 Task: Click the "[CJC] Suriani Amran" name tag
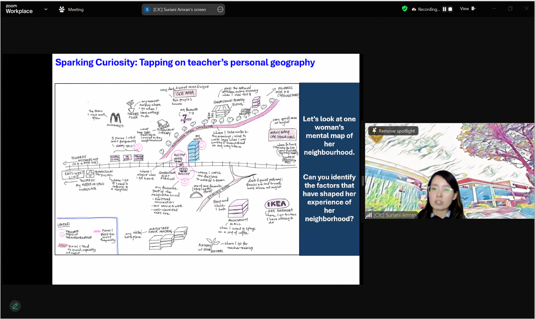point(395,215)
